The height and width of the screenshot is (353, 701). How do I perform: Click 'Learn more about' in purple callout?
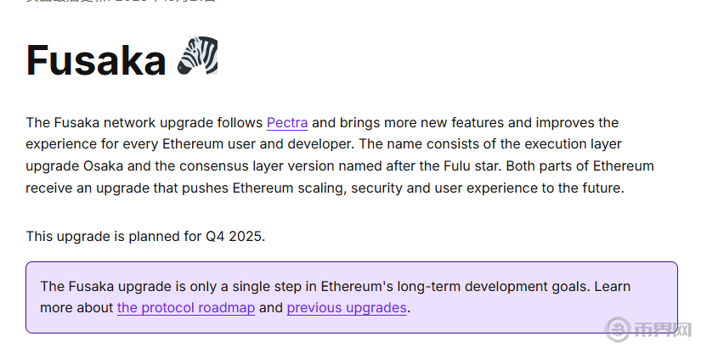click(76, 307)
